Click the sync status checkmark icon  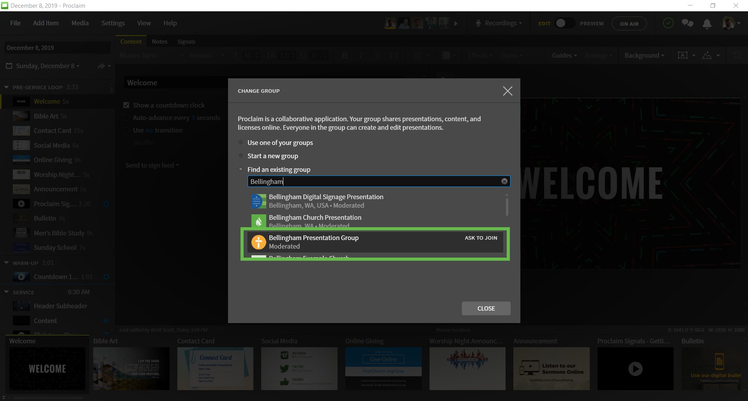tap(668, 23)
